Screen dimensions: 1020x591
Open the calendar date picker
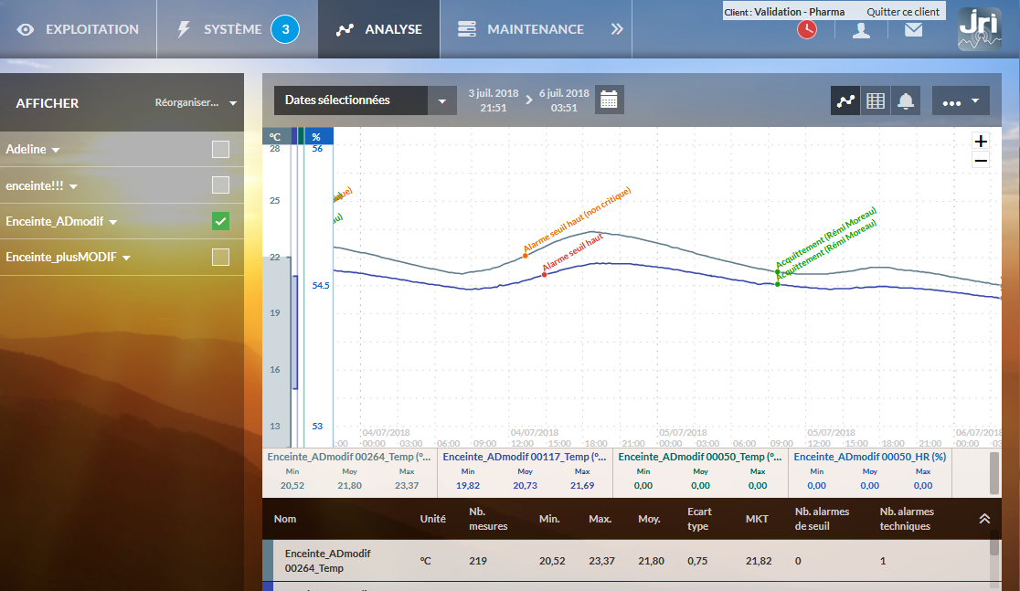(x=609, y=100)
